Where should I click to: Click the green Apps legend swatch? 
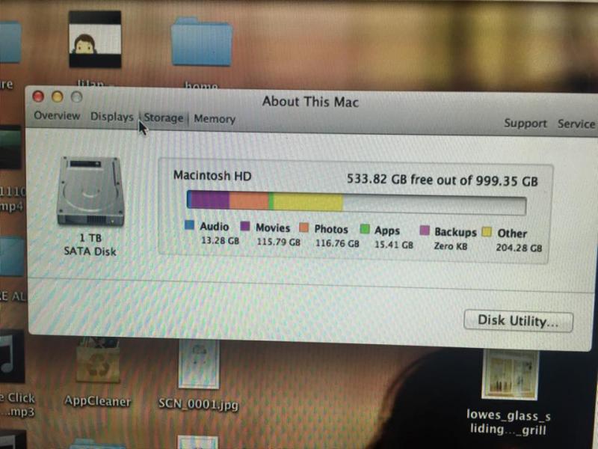coord(365,229)
